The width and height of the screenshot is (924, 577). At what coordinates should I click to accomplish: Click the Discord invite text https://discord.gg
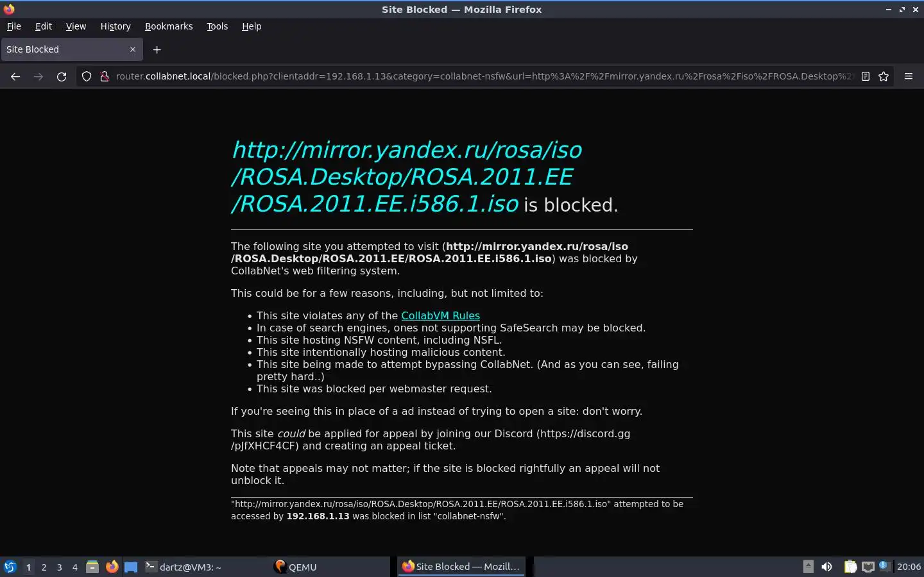(585, 433)
